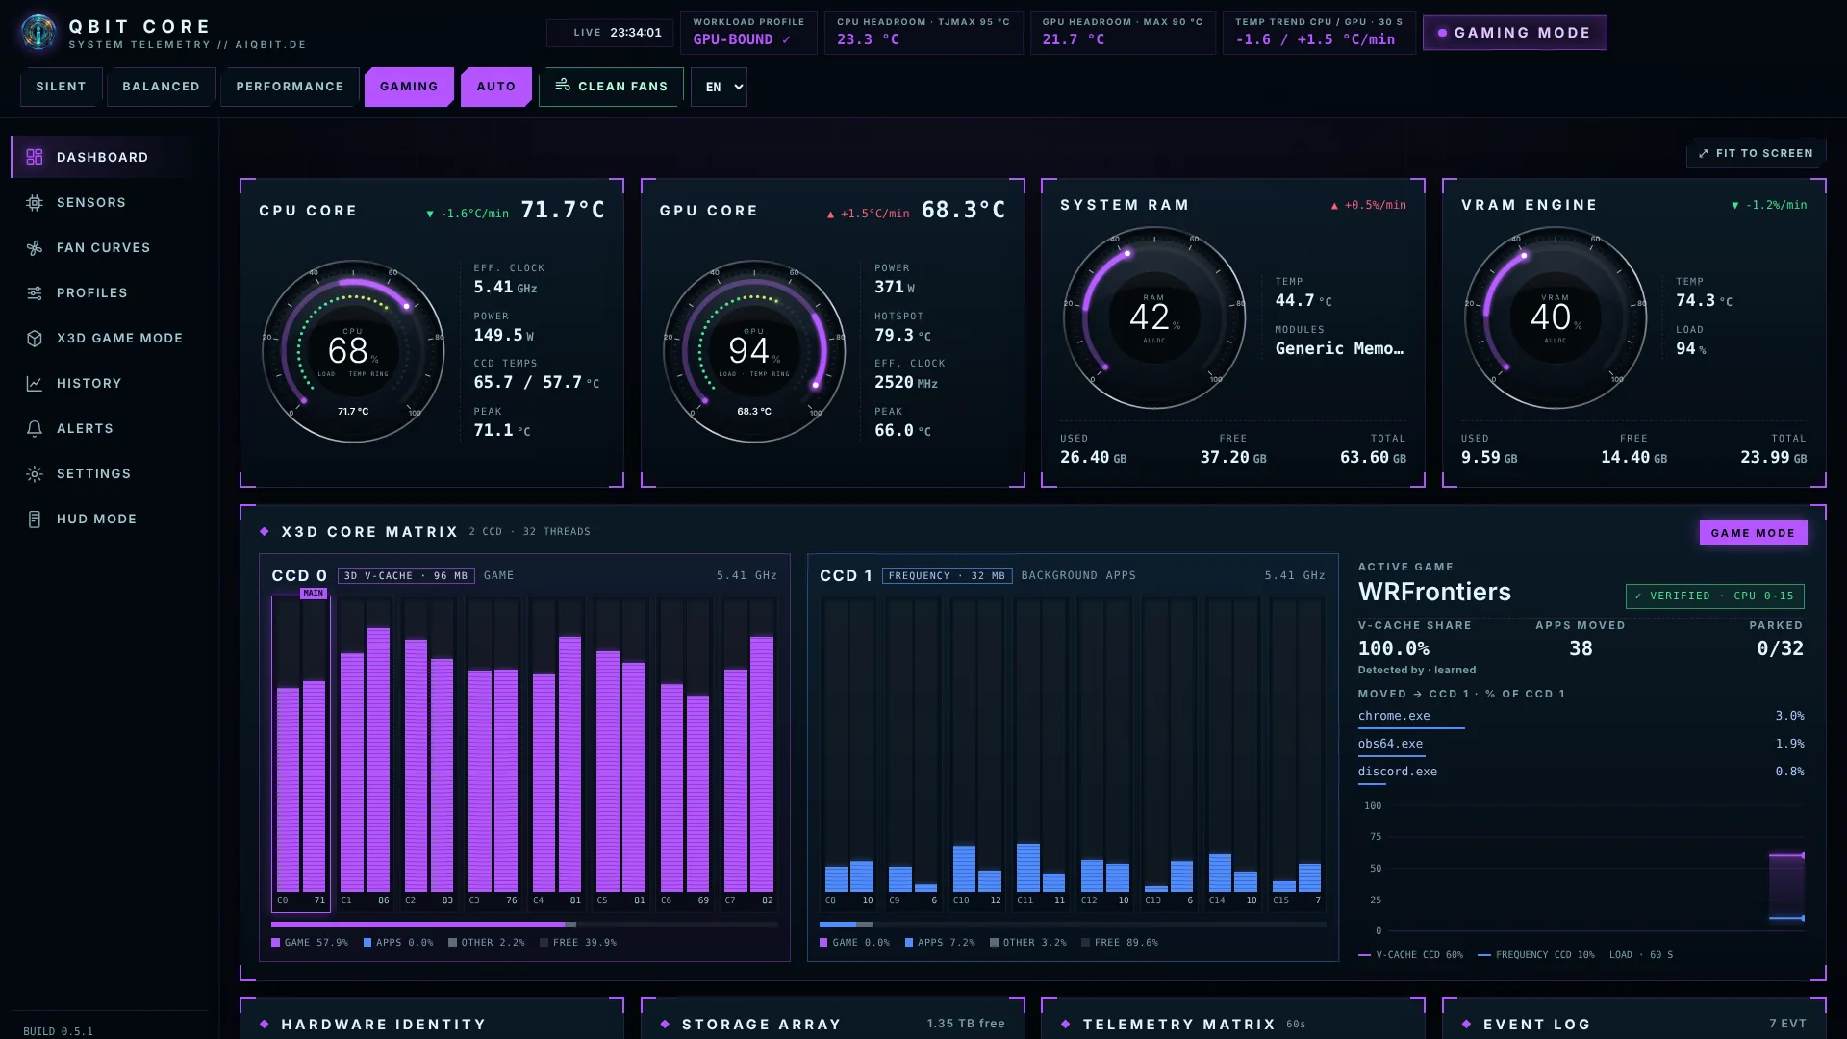Select the Alerts bell icon
The image size is (1847, 1039).
[35, 428]
